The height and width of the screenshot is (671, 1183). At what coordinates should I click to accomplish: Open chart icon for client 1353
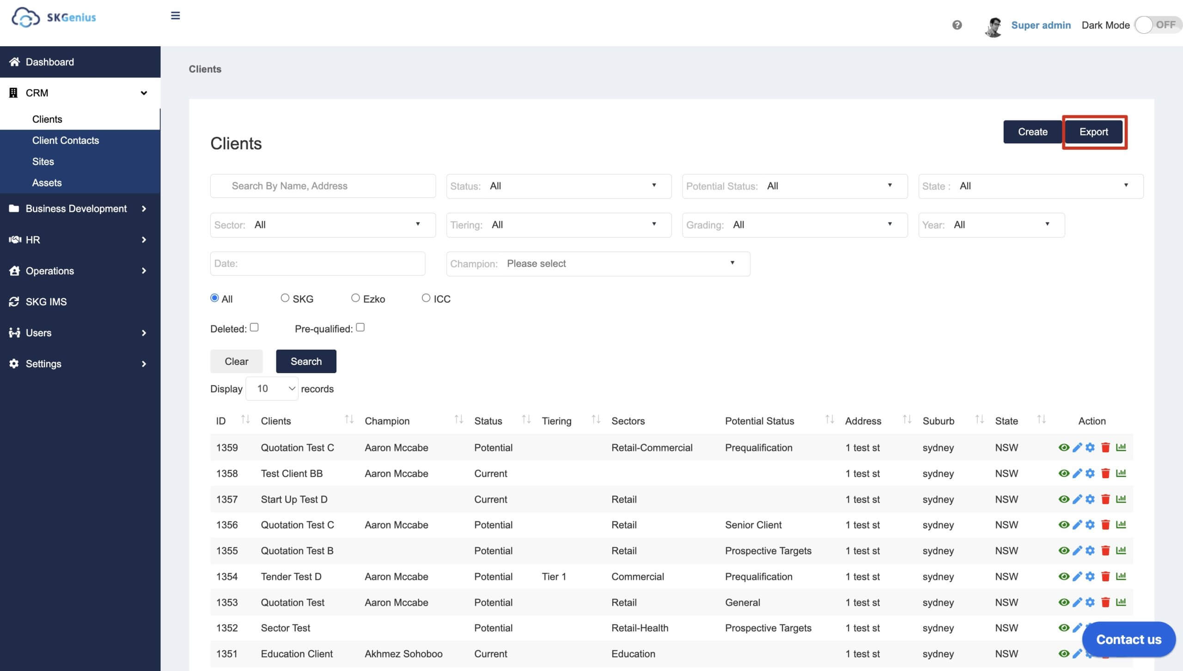(1121, 602)
